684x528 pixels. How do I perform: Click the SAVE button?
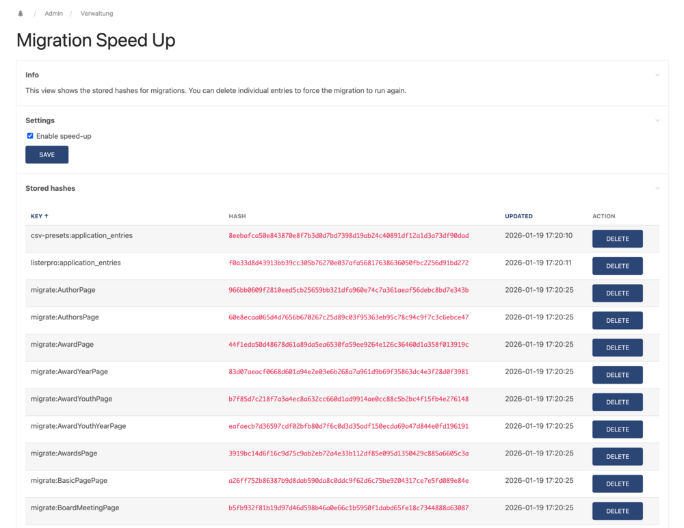coord(47,154)
